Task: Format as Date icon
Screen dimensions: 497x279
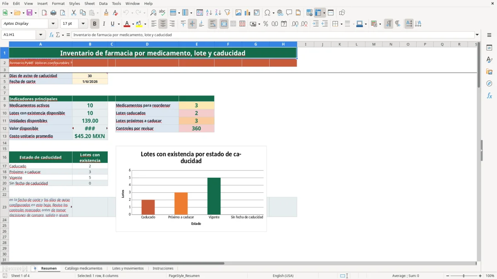Action: point(284,24)
